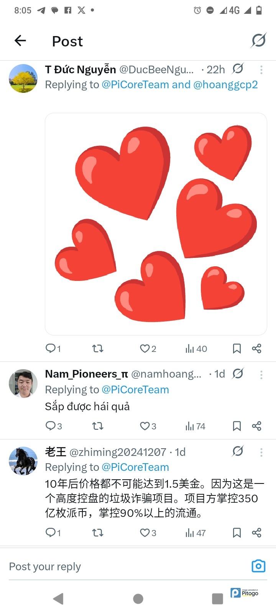View analytics showing 74 views
Image resolution: width=276 pixels, height=614 pixels.
click(x=195, y=426)
